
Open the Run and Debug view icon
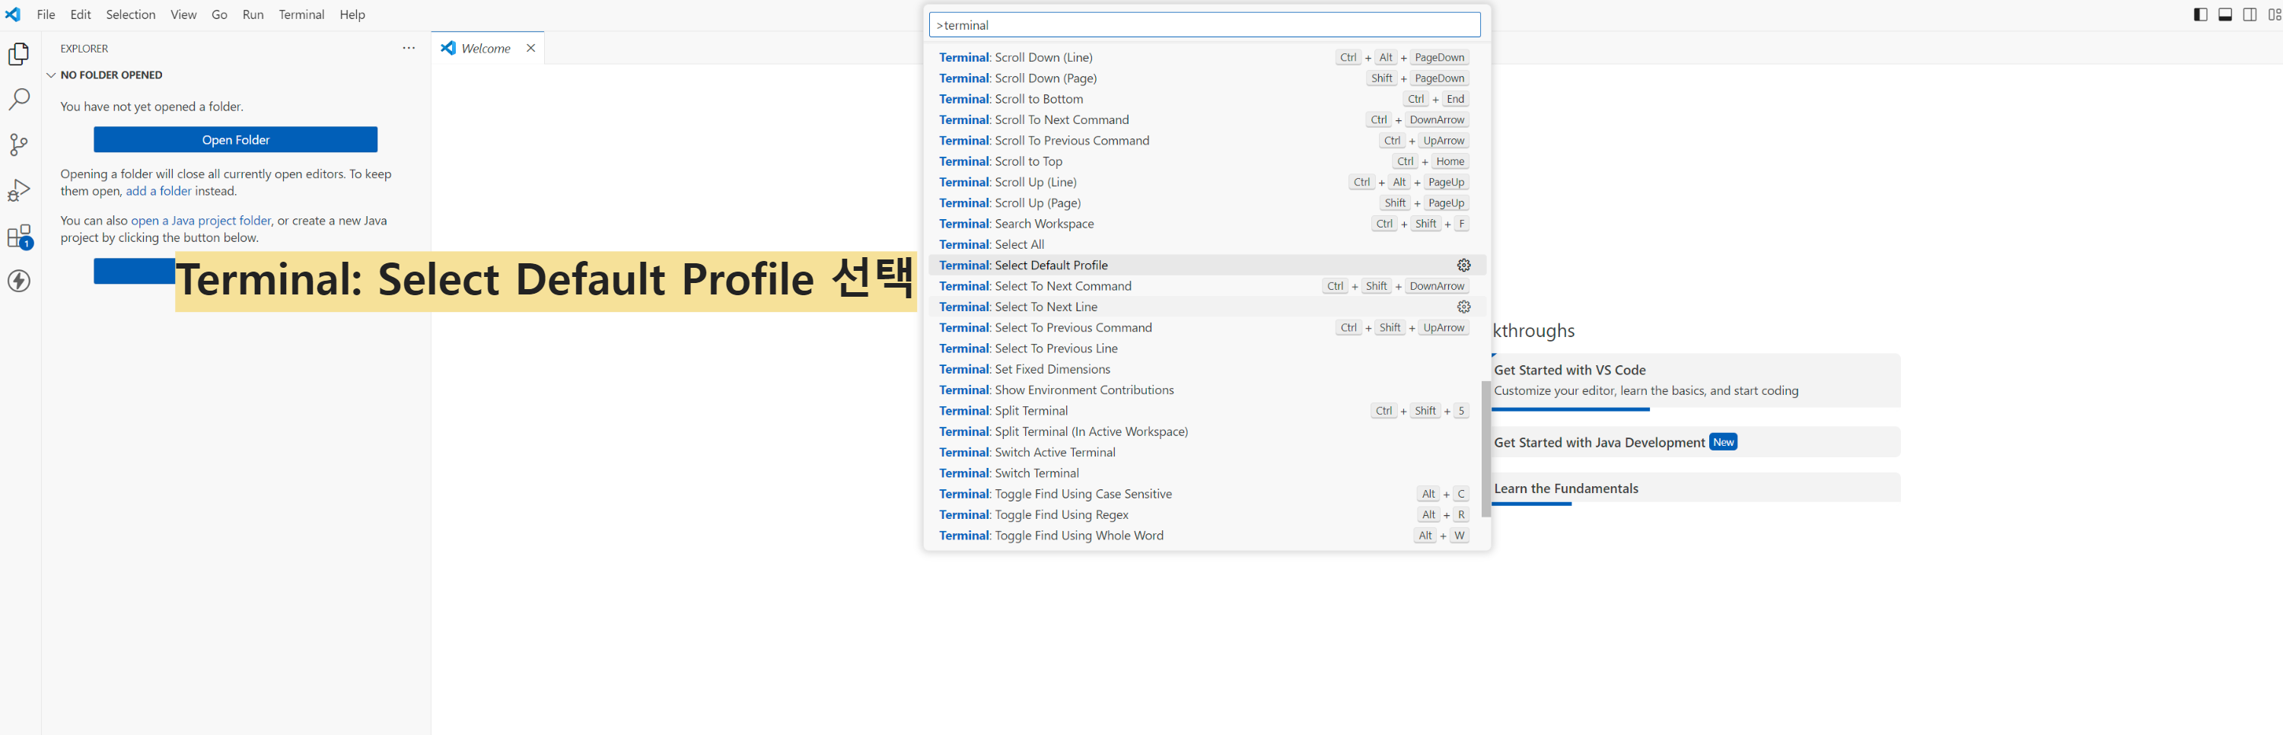pyautogui.click(x=18, y=189)
